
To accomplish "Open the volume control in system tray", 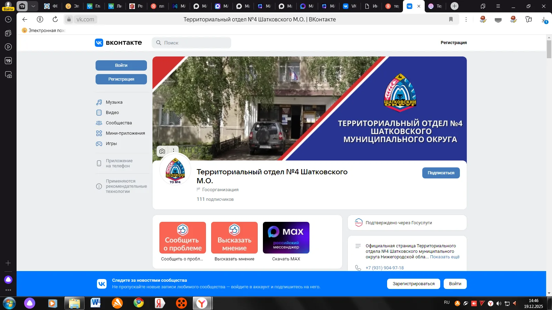I will point(499,303).
